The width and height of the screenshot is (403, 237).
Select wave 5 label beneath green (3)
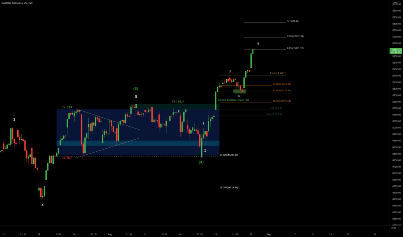[x=136, y=97]
